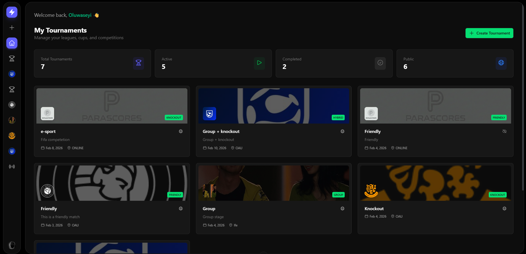This screenshot has width=526, height=254.
Task: Select the calendar icon showing Feb 10, 2026
Action: click(x=204, y=148)
